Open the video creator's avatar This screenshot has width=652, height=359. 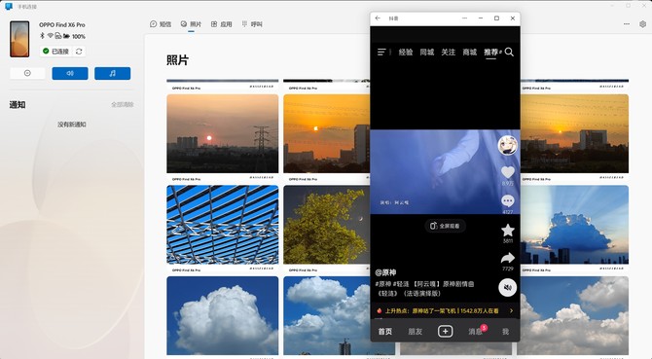point(508,145)
